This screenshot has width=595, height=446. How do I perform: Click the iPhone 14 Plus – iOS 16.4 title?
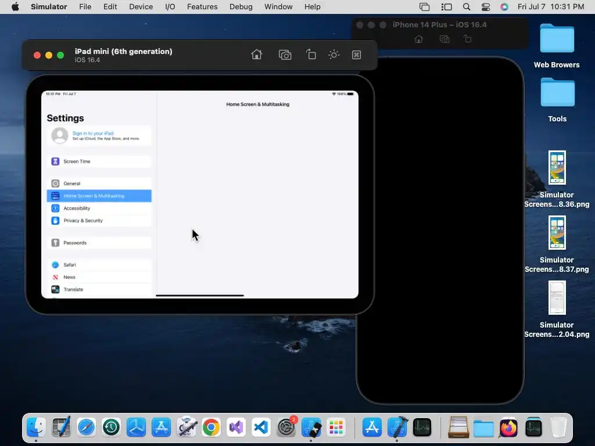tap(439, 24)
